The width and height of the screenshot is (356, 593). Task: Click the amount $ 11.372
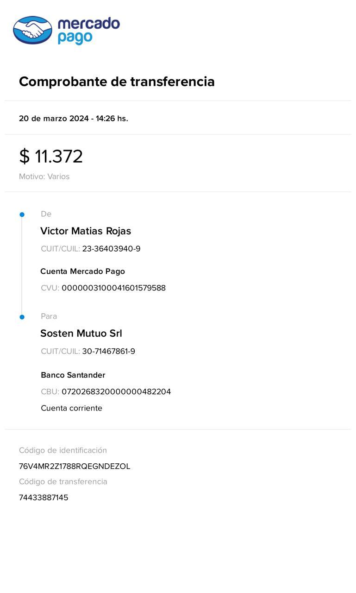(51, 157)
